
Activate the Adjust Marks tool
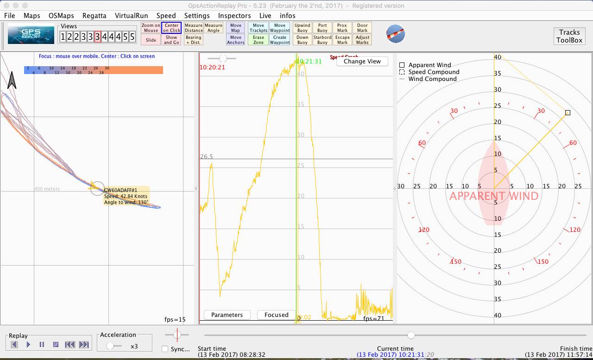362,39
